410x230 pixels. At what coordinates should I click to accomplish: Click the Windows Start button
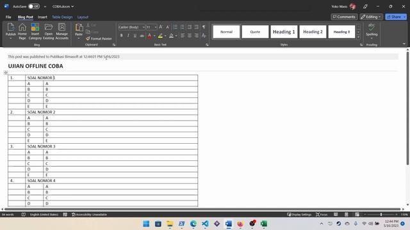pyautogui.click(x=146, y=224)
